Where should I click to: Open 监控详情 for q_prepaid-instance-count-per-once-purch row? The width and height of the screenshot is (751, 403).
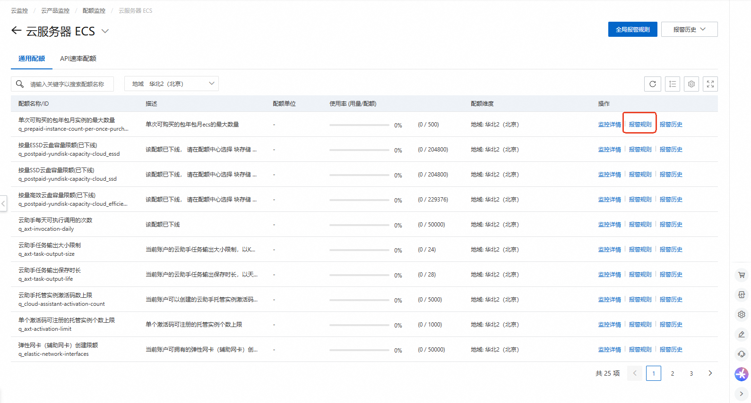pyautogui.click(x=610, y=125)
